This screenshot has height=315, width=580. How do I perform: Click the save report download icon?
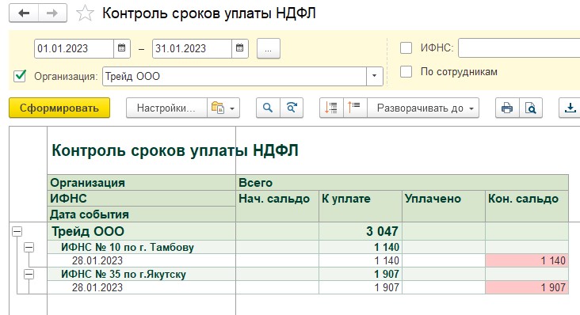coord(570,108)
